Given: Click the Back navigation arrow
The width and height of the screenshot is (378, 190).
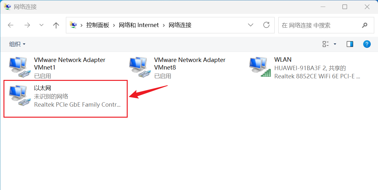Looking at the screenshot, I should pos(11,25).
